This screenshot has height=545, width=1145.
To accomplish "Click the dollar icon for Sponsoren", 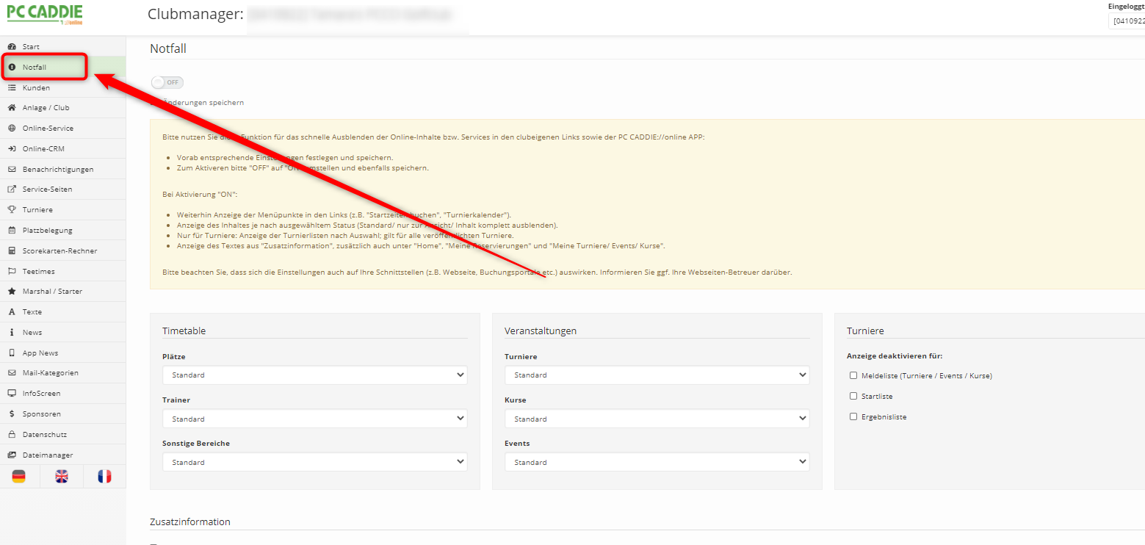I will click(12, 414).
